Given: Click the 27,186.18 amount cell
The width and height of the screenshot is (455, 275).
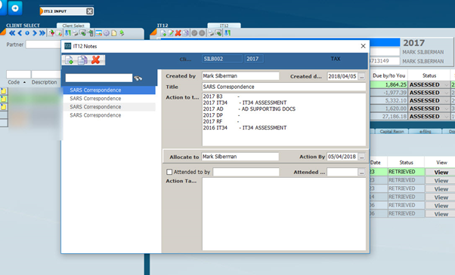Looking at the screenshot, I should coord(388,117).
